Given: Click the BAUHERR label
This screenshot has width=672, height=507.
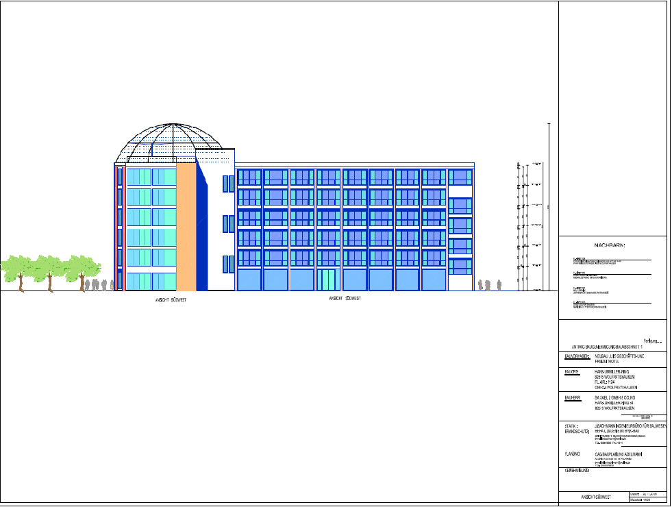Looking at the screenshot, I should 573,397.
